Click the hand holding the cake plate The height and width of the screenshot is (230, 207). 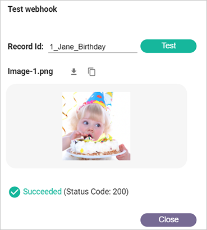[123, 152]
